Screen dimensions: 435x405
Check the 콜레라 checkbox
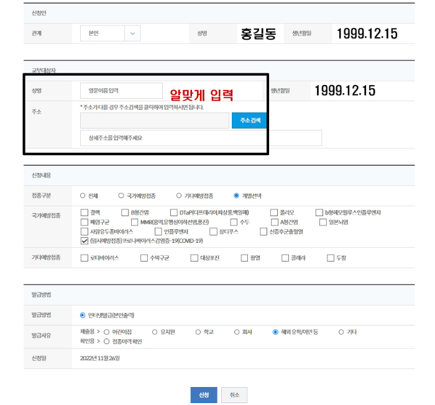(285, 258)
